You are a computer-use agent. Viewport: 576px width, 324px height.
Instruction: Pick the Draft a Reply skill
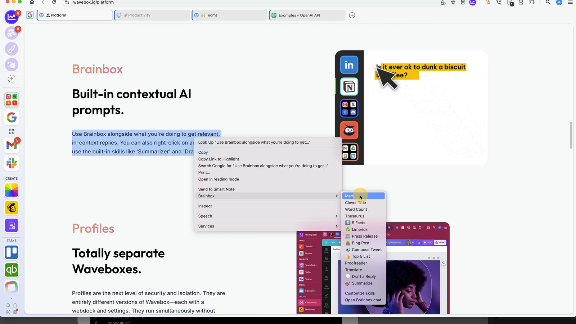[363, 276]
